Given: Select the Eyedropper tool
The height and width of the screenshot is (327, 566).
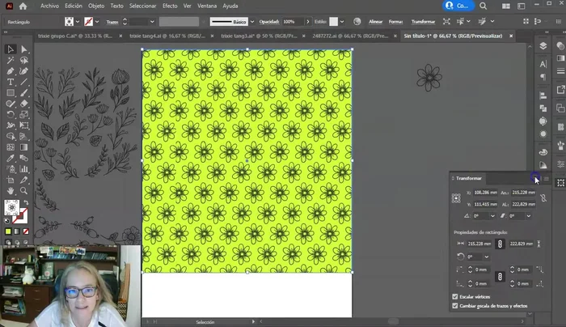Looking at the screenshot, I should pyautogui.click(x=11, y=158).
